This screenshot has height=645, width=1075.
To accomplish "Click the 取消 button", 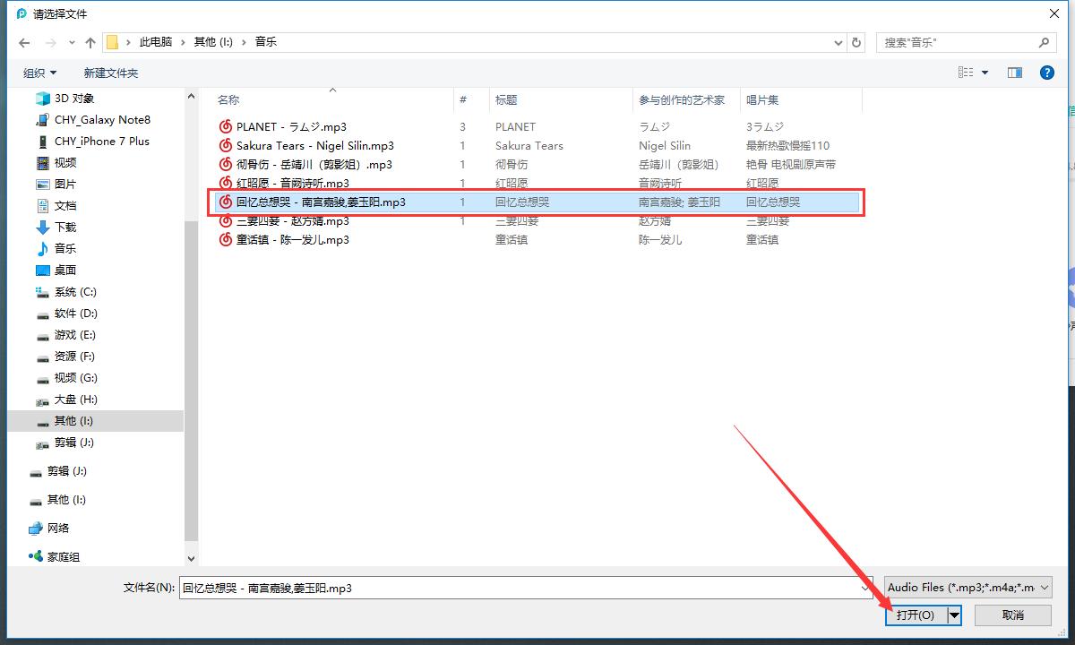I will pyautogui.click(x=1012, y=615).
